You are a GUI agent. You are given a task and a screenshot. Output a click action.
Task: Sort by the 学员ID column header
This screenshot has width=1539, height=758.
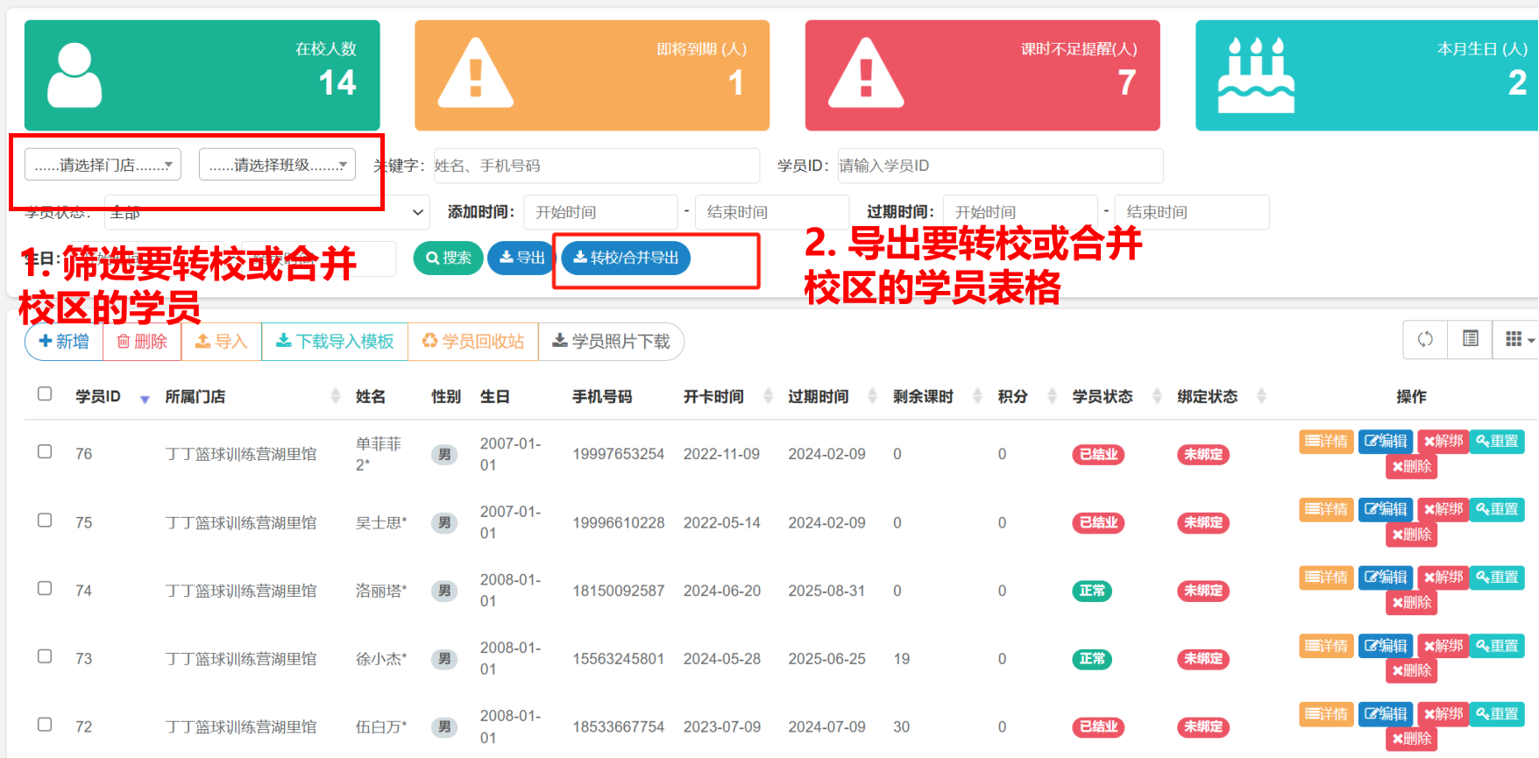[98, 397]
